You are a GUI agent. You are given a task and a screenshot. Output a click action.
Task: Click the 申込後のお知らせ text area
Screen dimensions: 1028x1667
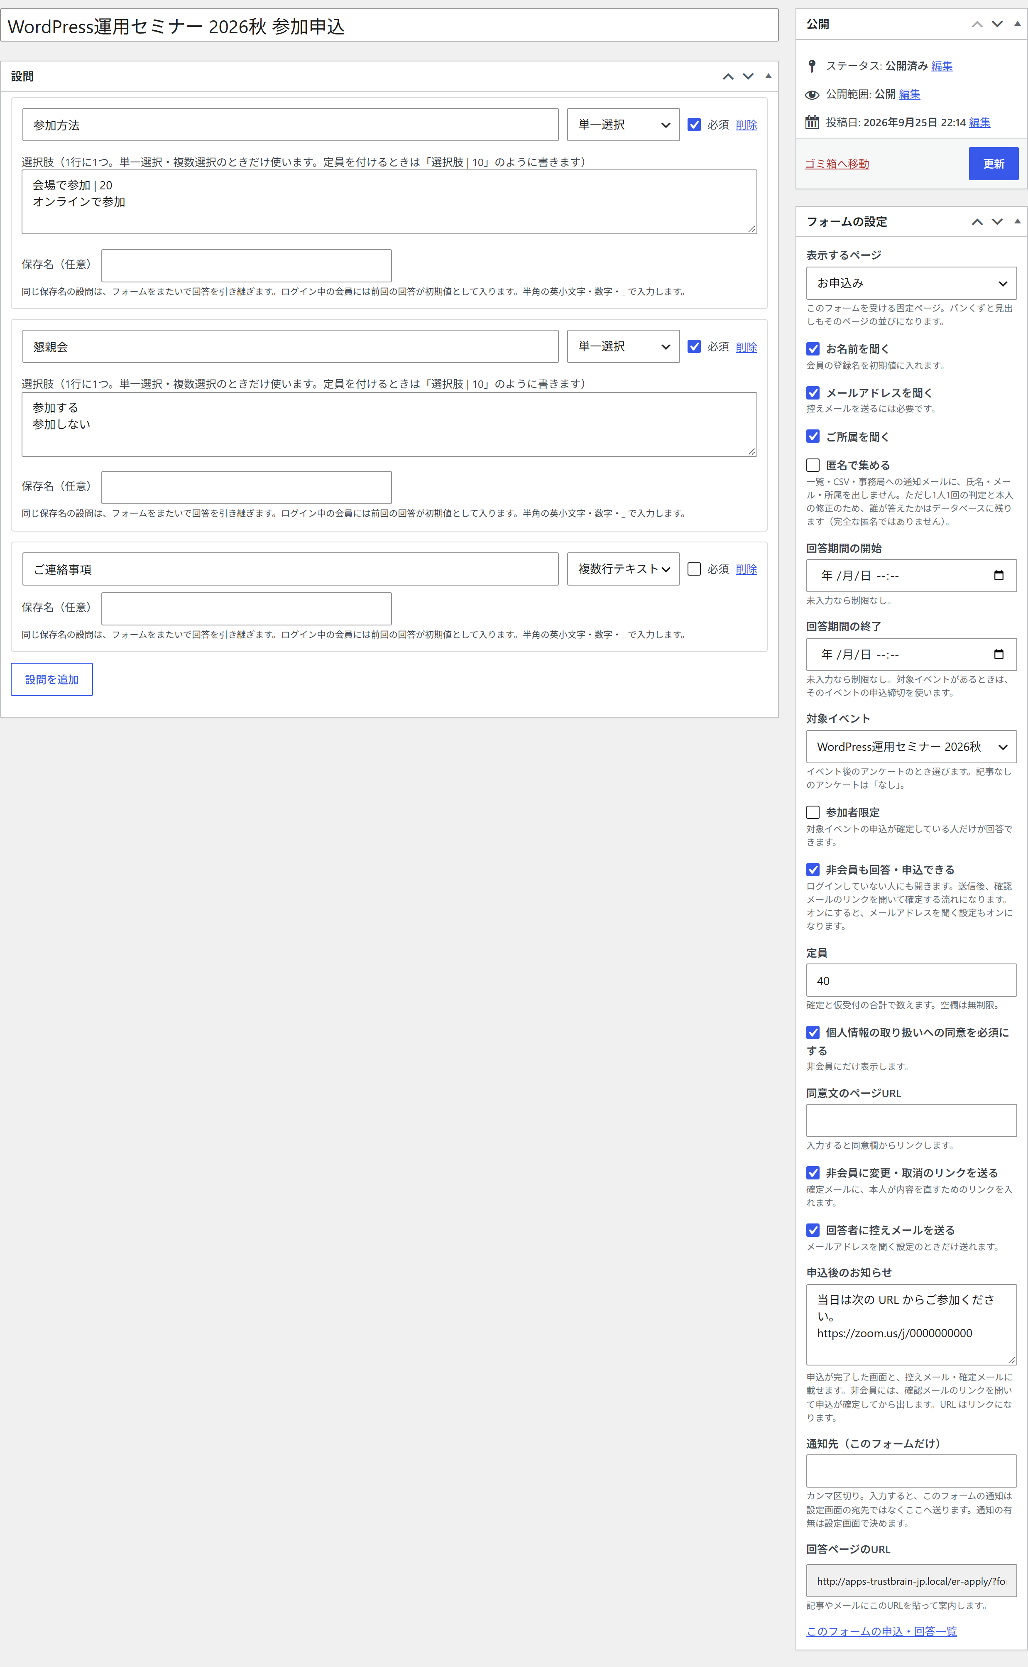pyautogui.click(x=911, y=1324)
